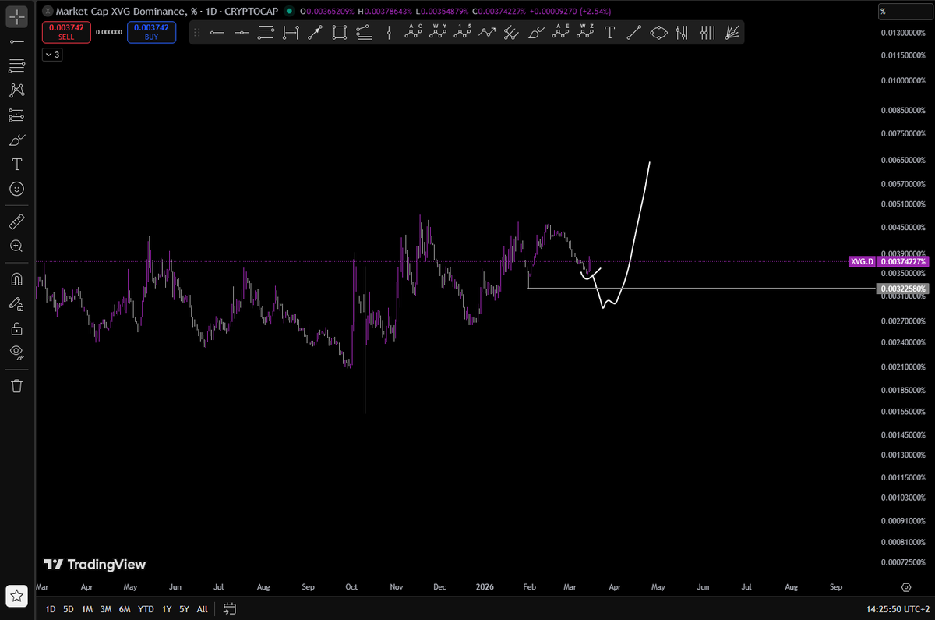
Task: Click the blue BUY 0.003742 button
Action: coord(152,32)
